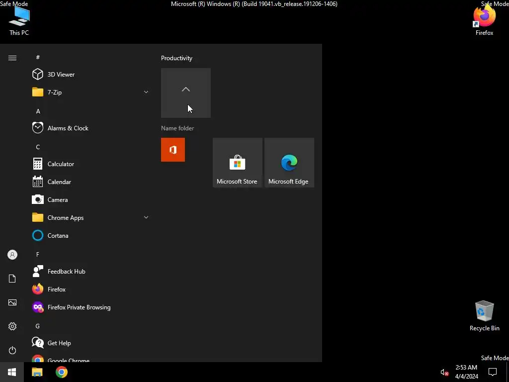This screenshot has width=509, height=382.
Task: Expand the Start menu hamburger navigation
Action: pos(12,58)
